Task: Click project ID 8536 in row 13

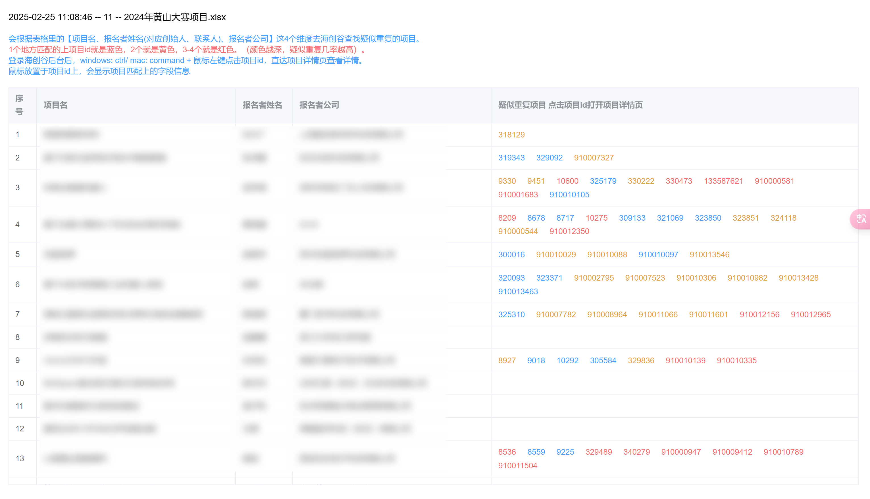Action: click(507, 452)
